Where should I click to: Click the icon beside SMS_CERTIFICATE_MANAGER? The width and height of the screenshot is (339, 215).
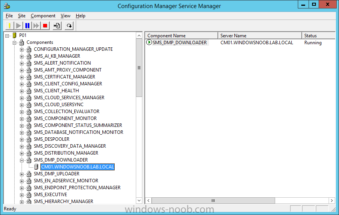tap(29, 77)
